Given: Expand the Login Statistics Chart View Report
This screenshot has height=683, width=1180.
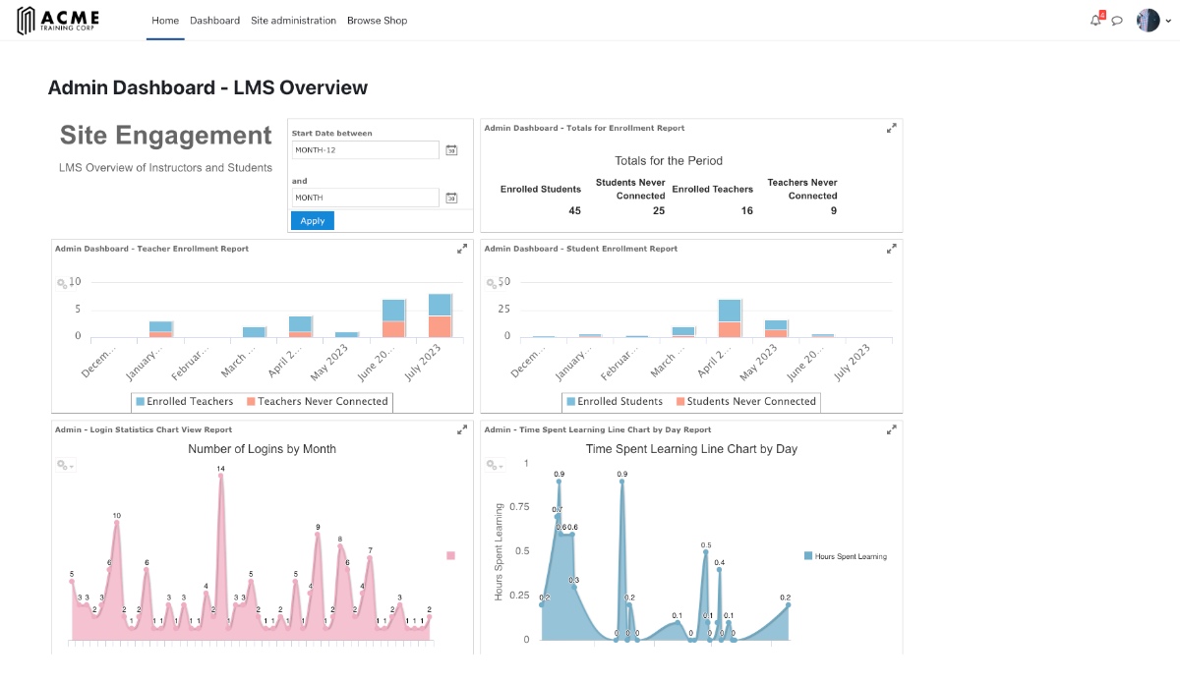Looking at the screenshot, I should click(x=462, y=428).
